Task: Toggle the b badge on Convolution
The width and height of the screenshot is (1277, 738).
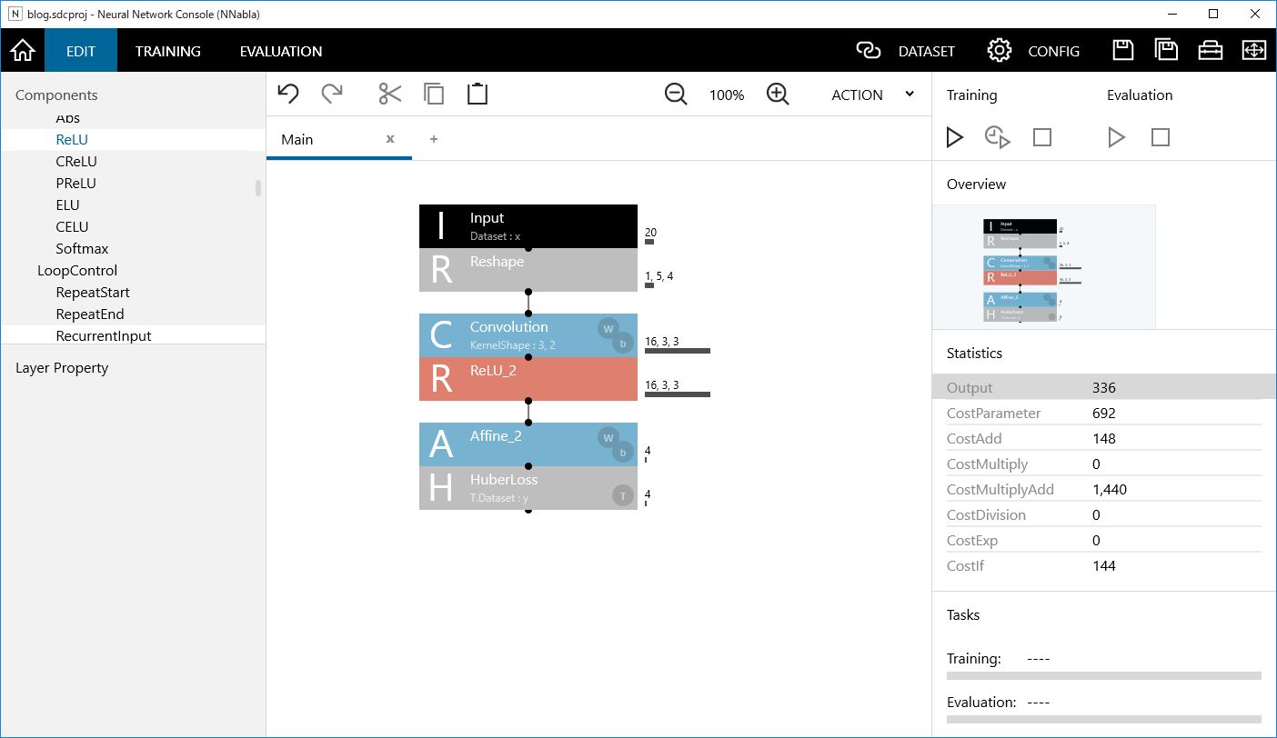Action: (623, 343)
